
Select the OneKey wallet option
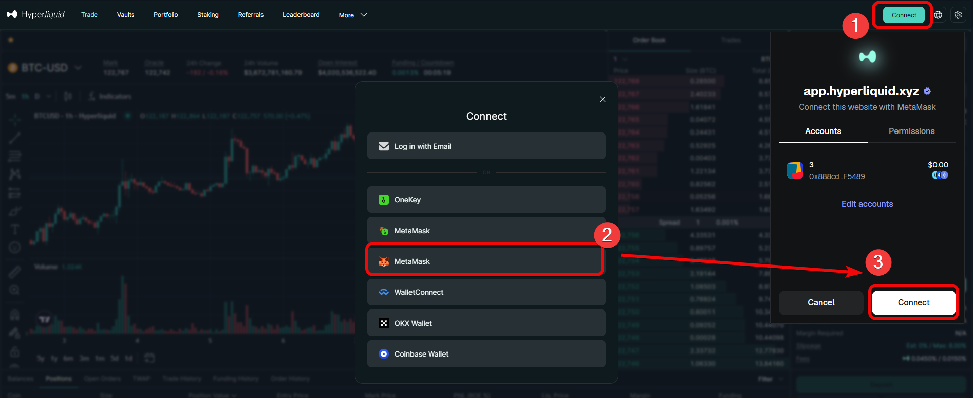tap(485, 200)
